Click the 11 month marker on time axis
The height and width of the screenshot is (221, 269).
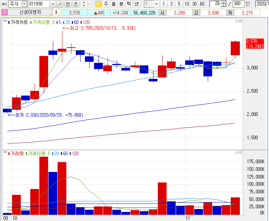(188, 218)
